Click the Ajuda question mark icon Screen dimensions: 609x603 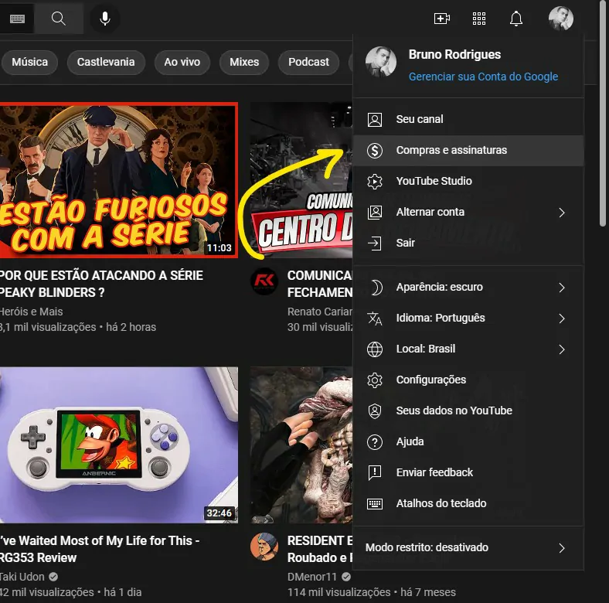point(375,441)
